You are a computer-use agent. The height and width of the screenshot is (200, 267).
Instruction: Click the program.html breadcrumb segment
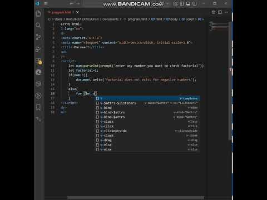pyautogui.click(x=137, y=19)
